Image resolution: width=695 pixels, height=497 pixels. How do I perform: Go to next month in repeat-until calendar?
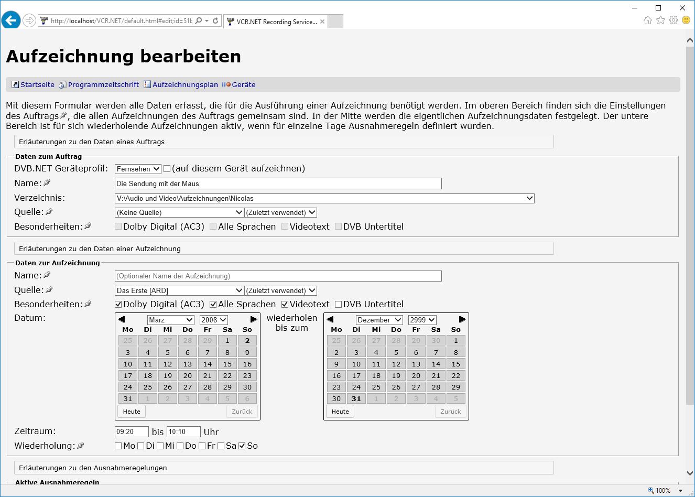pos(462,319)
